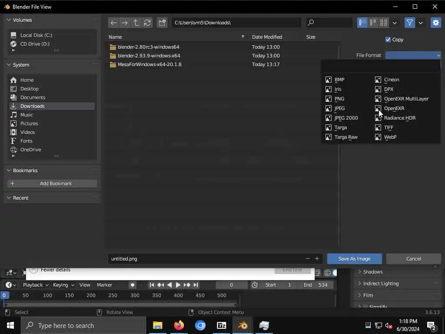Go to Music folder
Screen dimensions: 445x334
(x=52, y=115)
